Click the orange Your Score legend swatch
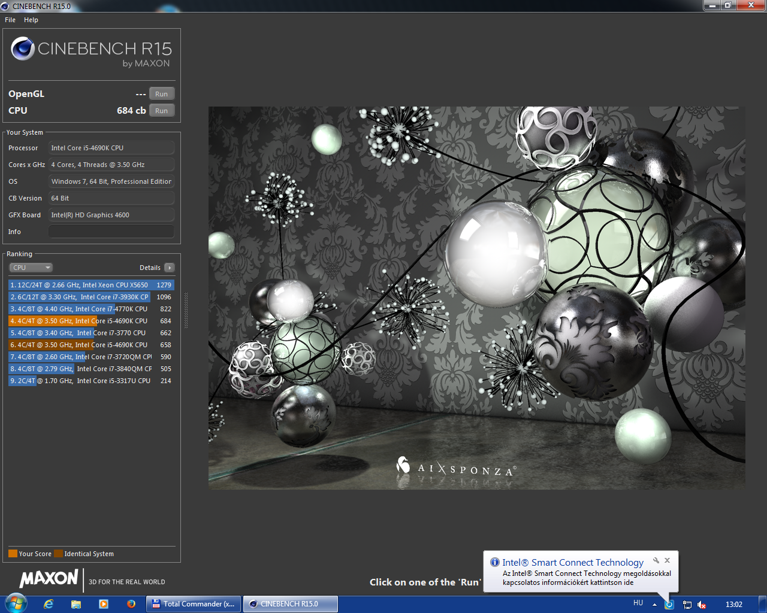This screenshot has width=767, height=613. point(13,553)
